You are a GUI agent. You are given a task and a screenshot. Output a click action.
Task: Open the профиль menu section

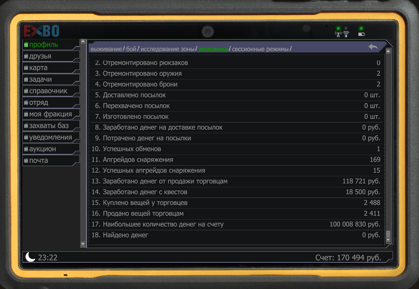[x=51, y=44]
